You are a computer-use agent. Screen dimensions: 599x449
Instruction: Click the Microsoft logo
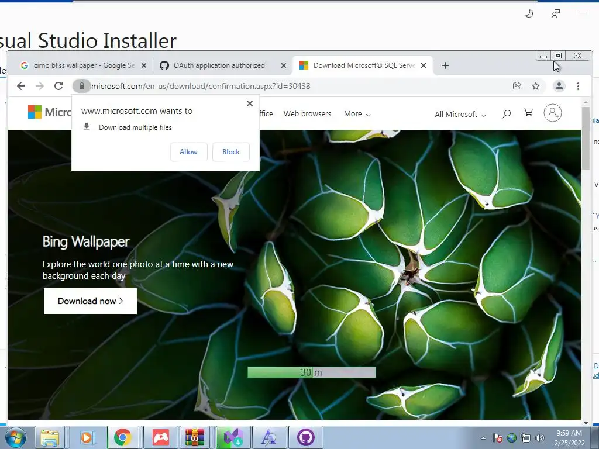pos(49,112)
